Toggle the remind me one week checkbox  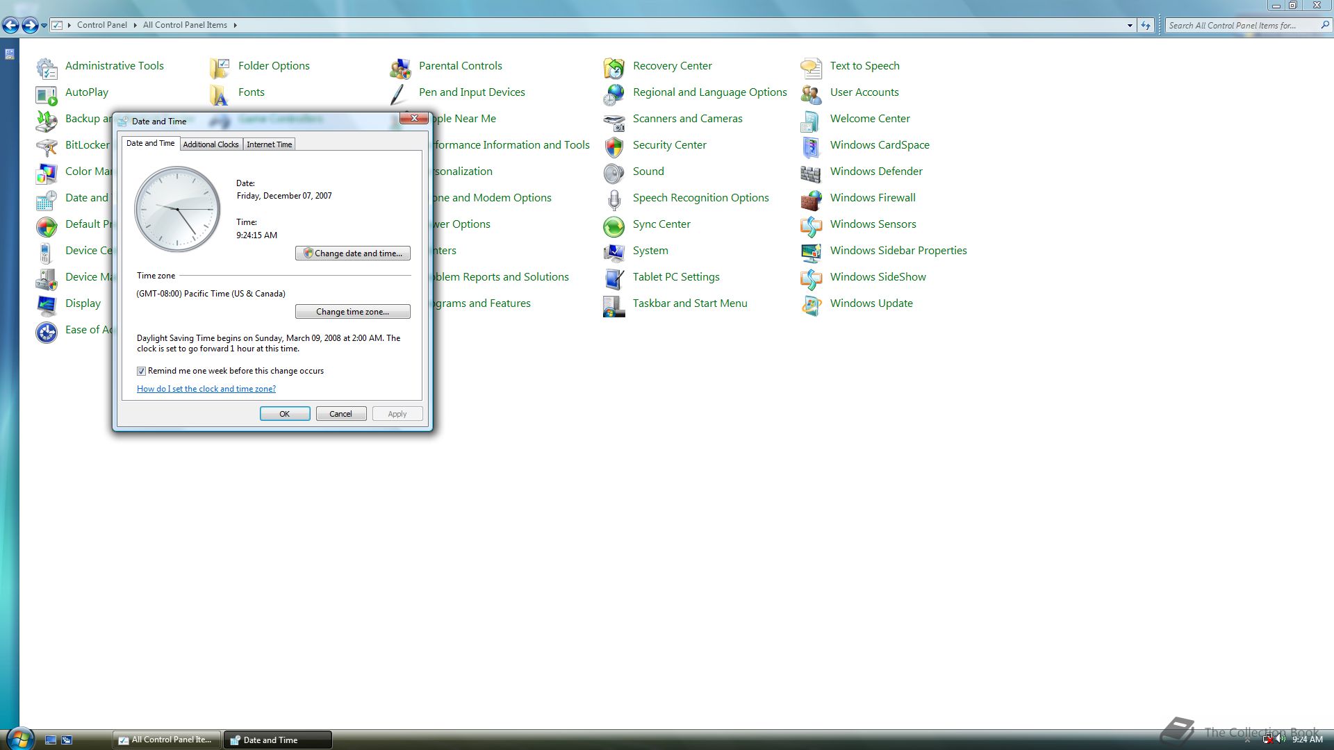[141, 371]
